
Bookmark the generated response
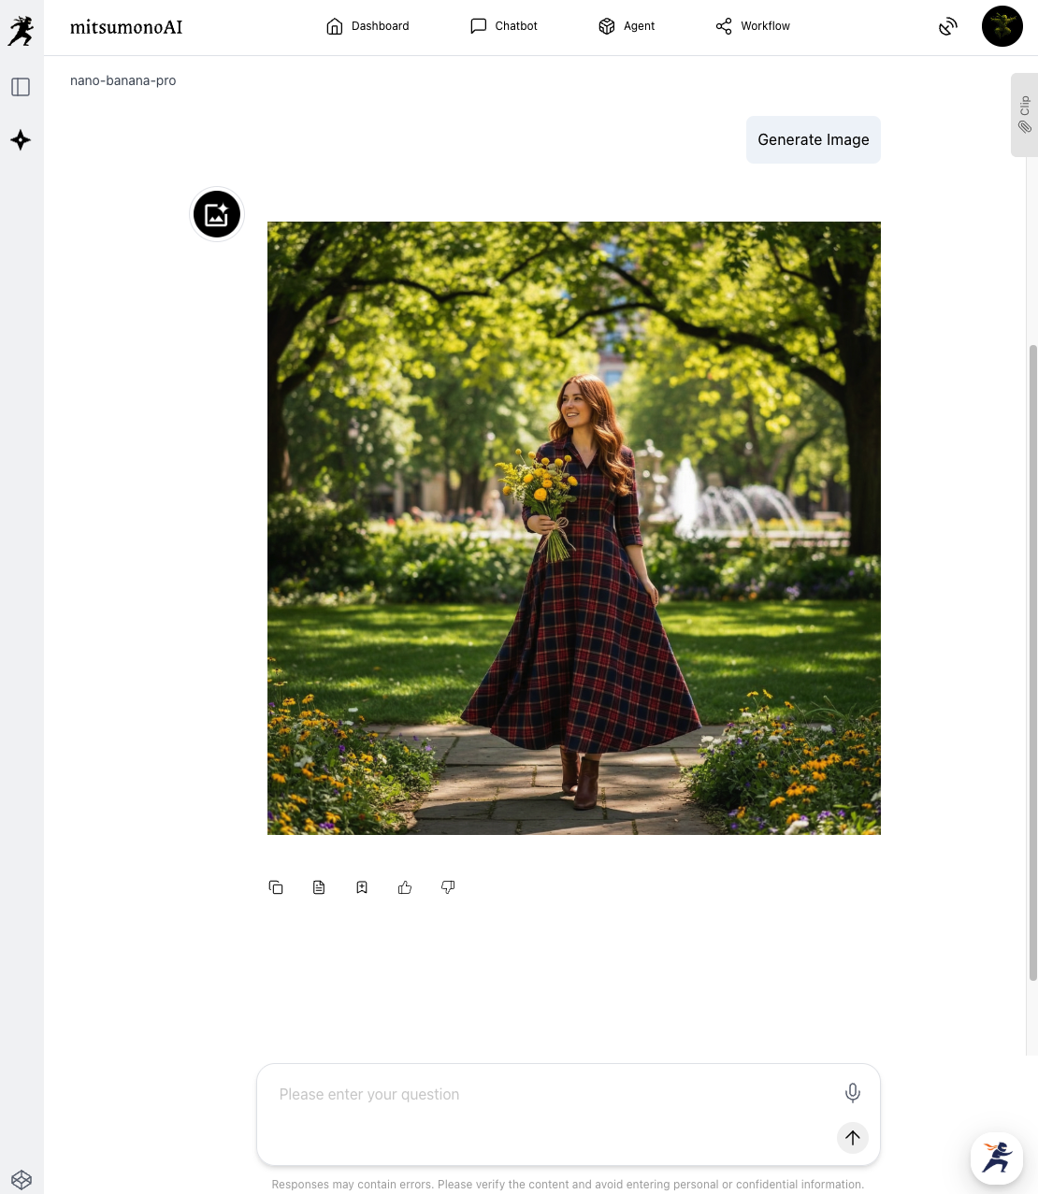[362, 887]
